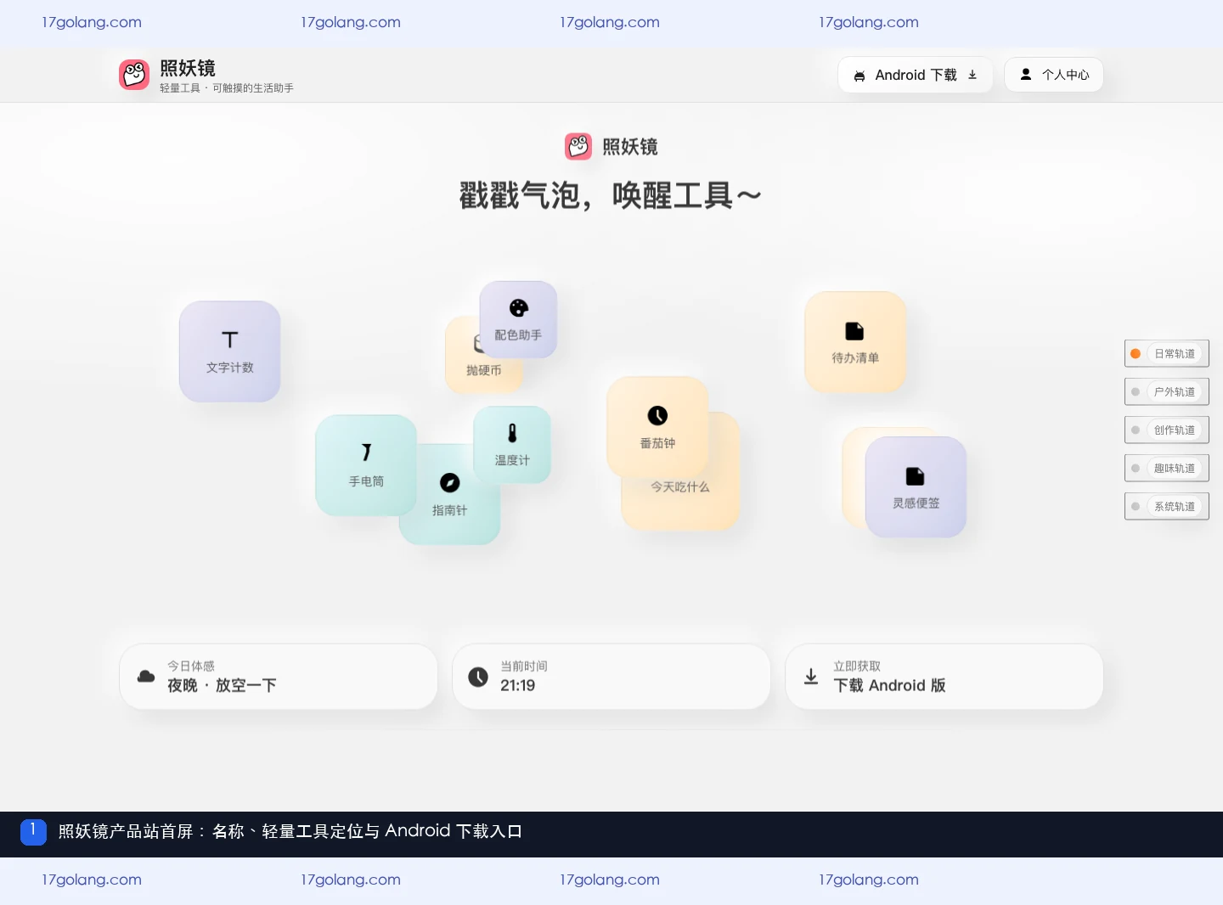Click the 照妖镜 logo in the header
The width and height of the screenshot is (1223, 905).
point(134,75)
